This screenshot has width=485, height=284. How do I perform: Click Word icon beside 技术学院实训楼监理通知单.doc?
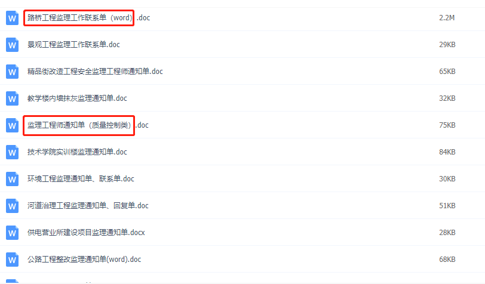(x=12, y=152)
